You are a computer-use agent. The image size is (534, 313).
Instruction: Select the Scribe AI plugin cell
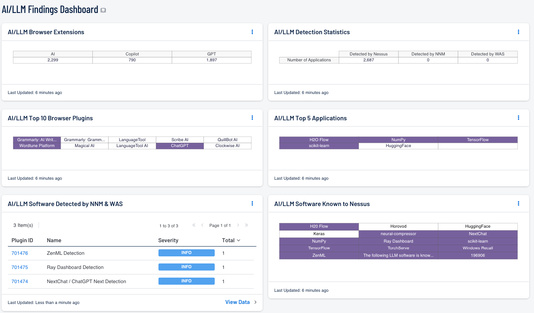pos(180,140)
